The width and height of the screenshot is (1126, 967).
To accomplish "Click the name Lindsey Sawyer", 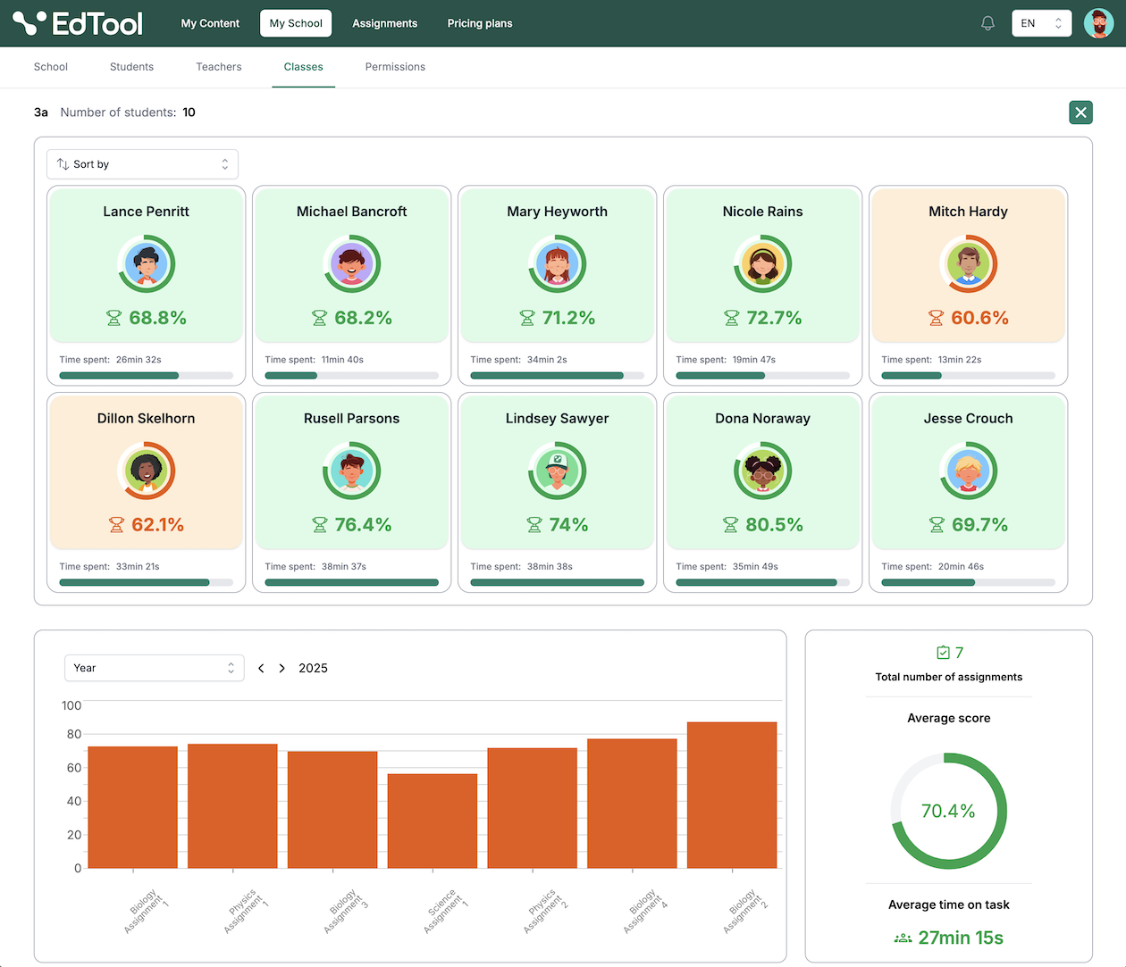I will (558, 419).
